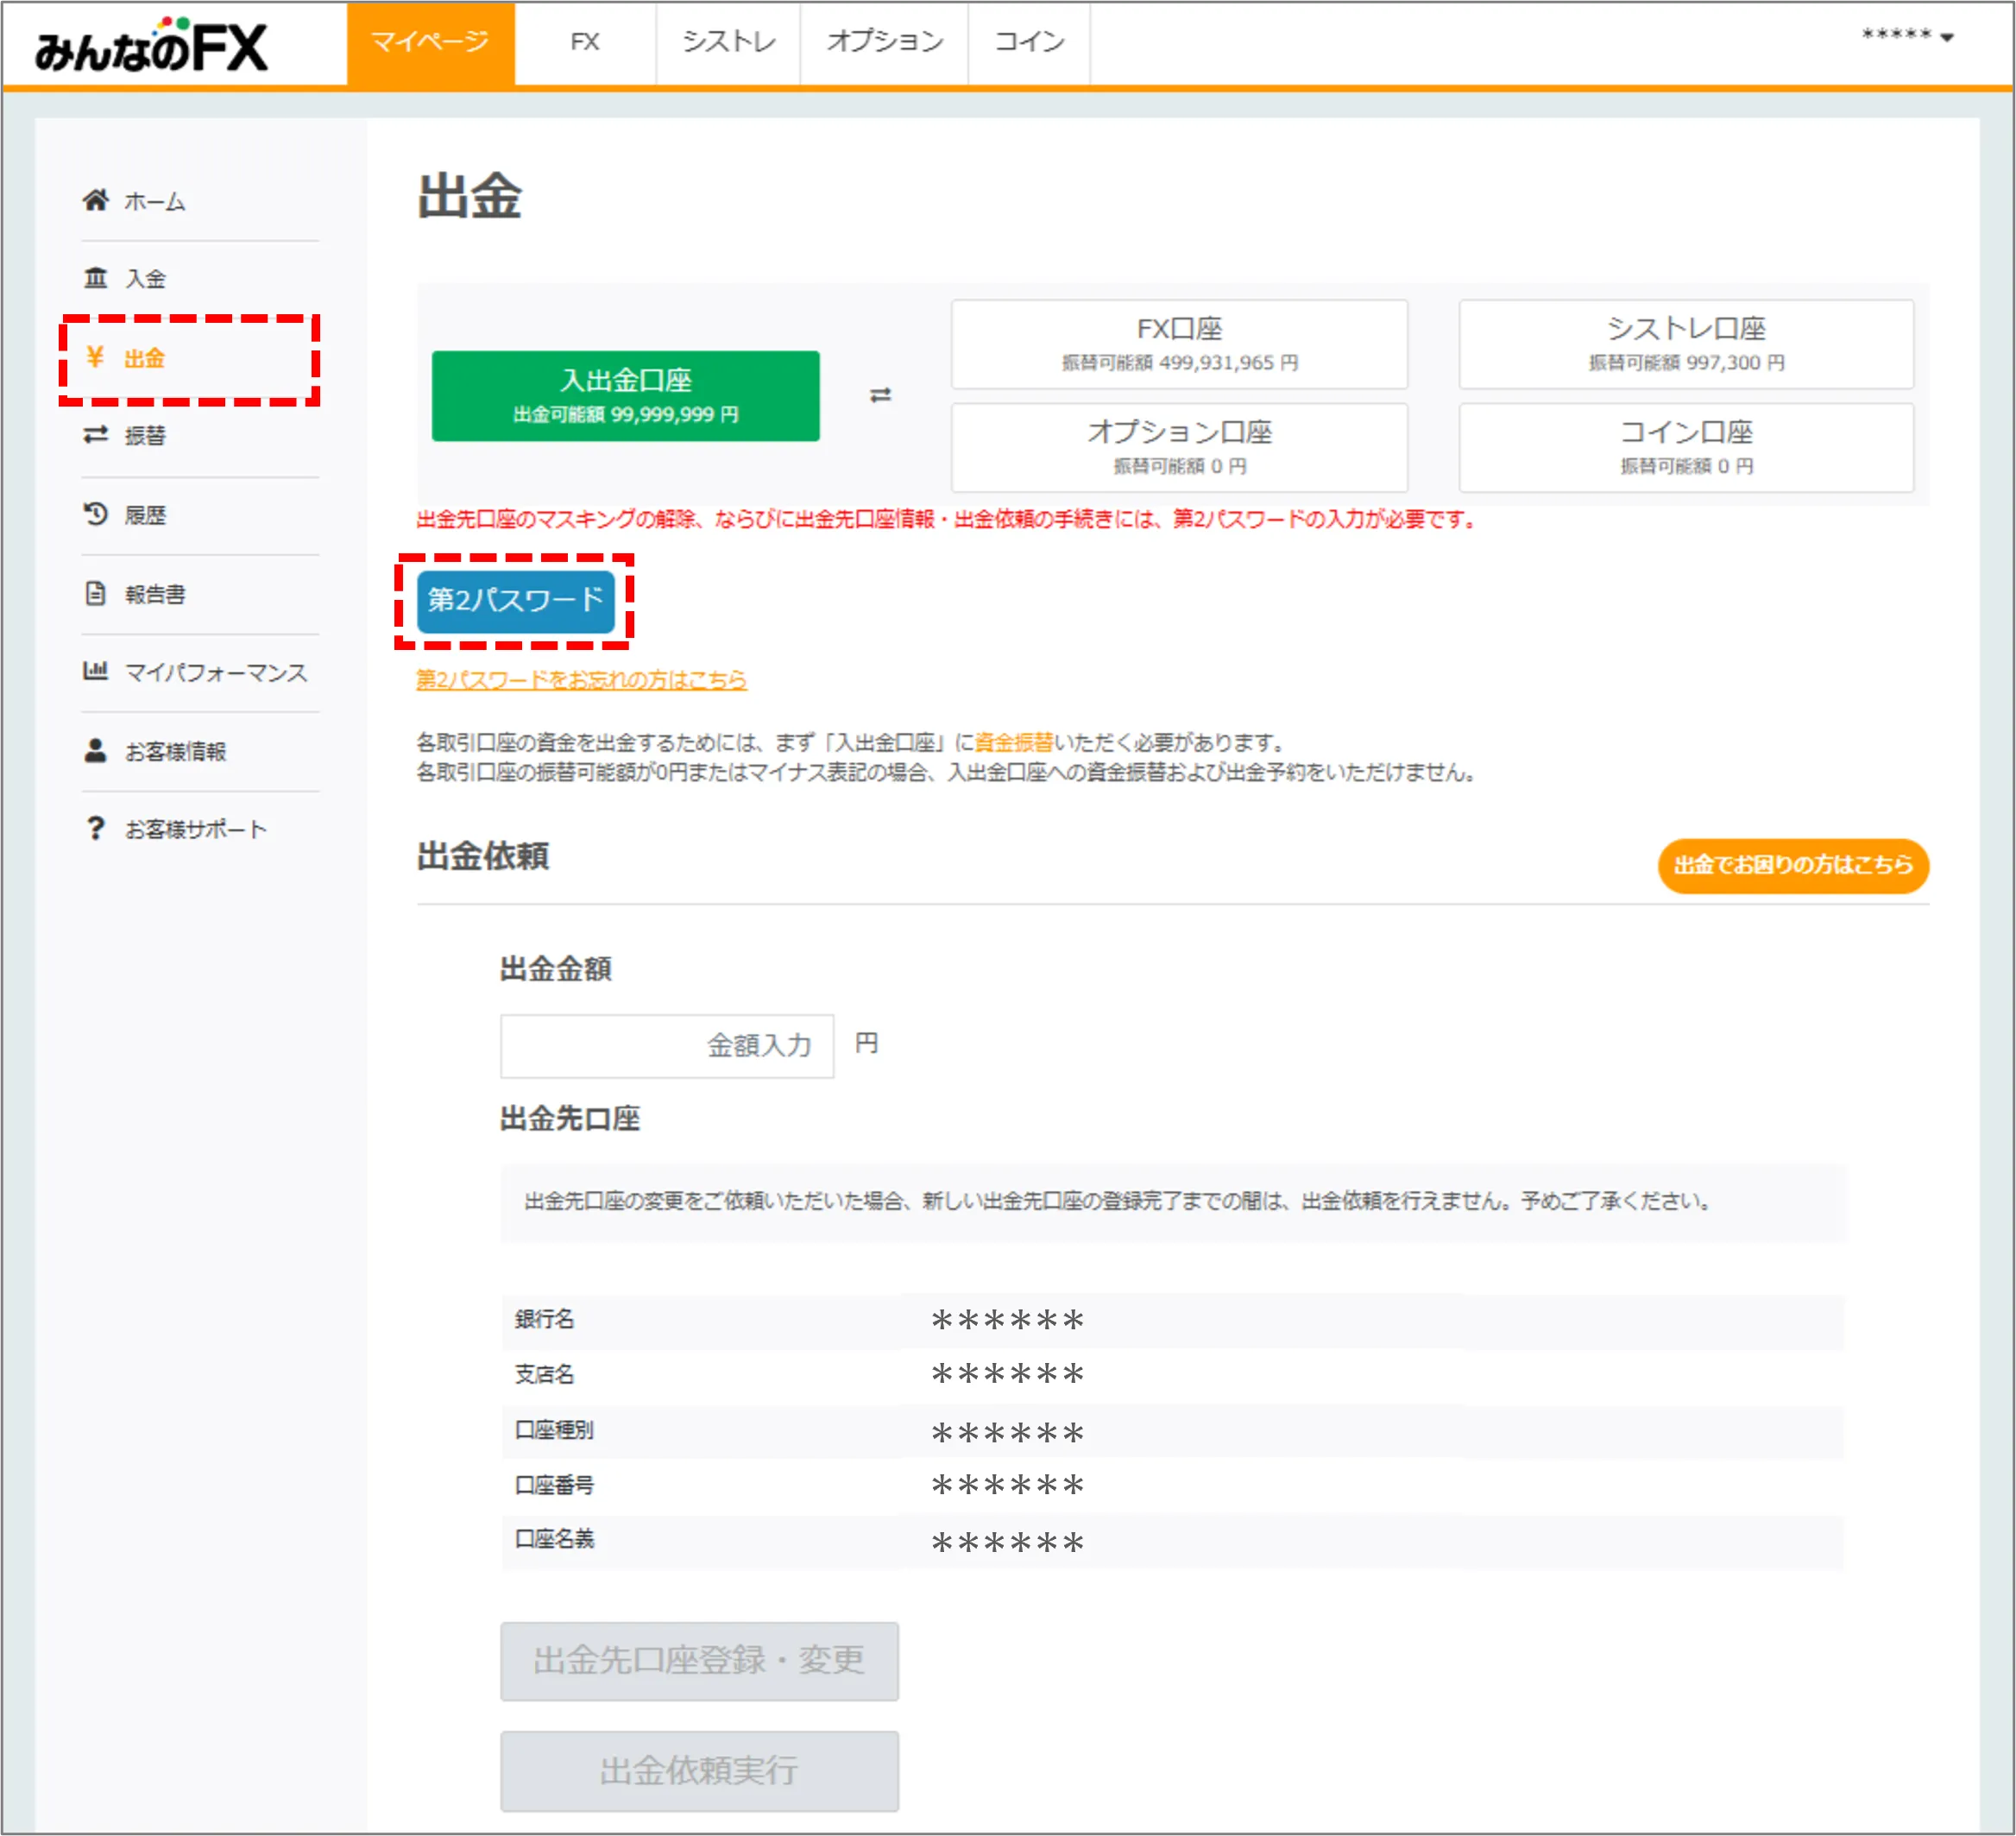The width and height of the screenshot is (2016, 1836).
Task: Click the person icon beside お客様情報
Action: coord(95,750)
